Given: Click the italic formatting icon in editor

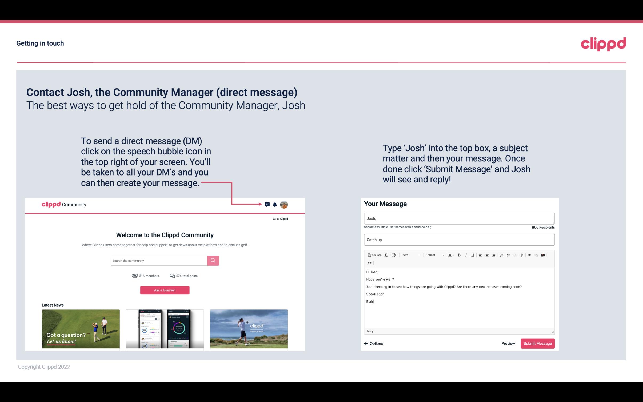Looking at the screenshot, I should click(466, 255).
